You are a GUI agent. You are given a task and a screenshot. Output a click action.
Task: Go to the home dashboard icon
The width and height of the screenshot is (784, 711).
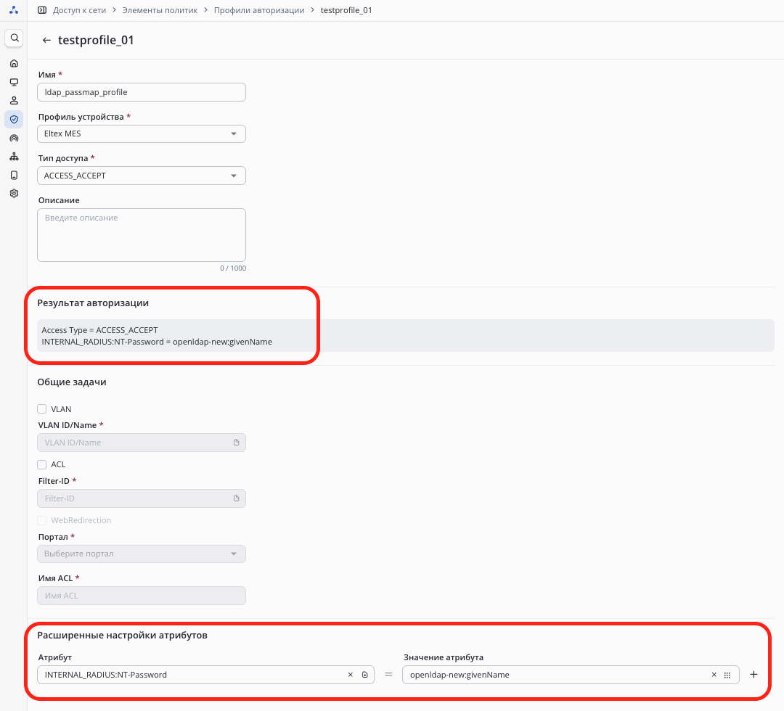14,63
